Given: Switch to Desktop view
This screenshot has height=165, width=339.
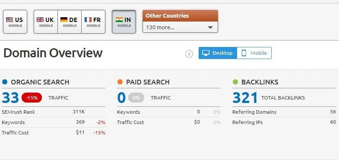Looking at the screenshot, I should pos(218,53).
